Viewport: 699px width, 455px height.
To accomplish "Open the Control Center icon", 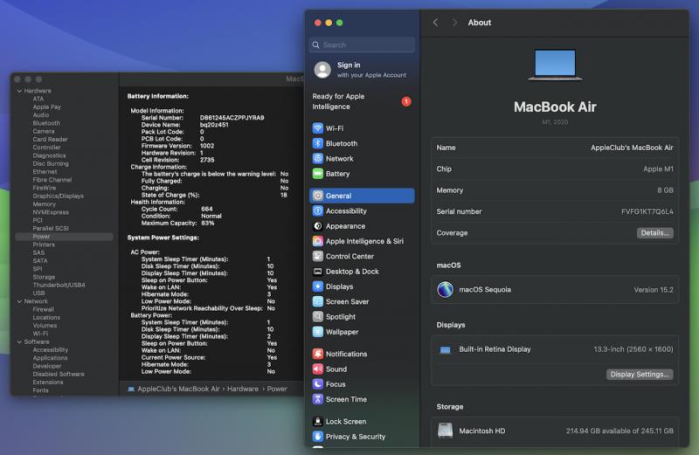I will pos(317,256).
